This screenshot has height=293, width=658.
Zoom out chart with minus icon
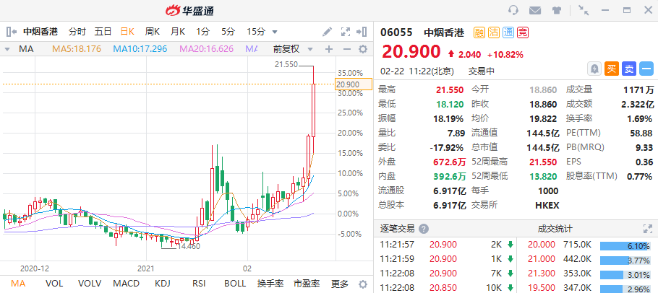click(346, 49)
